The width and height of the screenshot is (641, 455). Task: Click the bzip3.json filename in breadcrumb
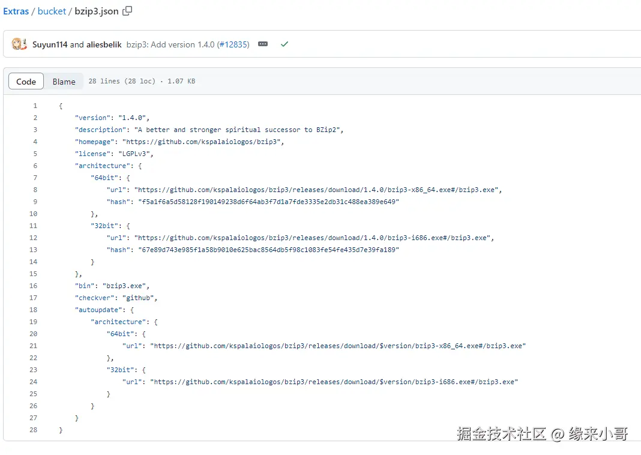(x=97, y=11)
